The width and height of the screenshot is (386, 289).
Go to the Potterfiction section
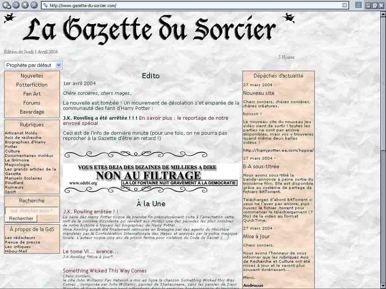(32, 85)
